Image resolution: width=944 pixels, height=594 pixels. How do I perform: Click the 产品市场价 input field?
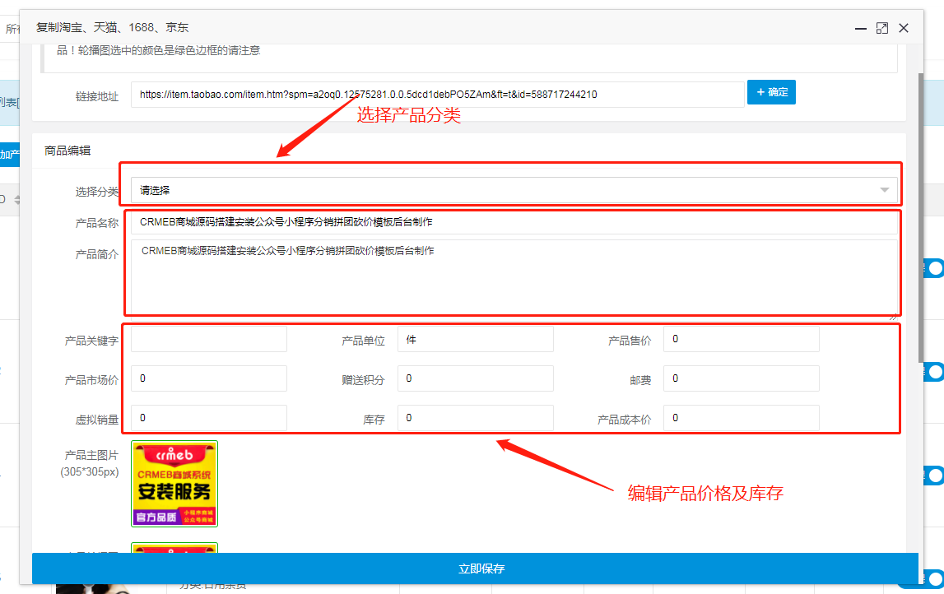coord(209,378)
